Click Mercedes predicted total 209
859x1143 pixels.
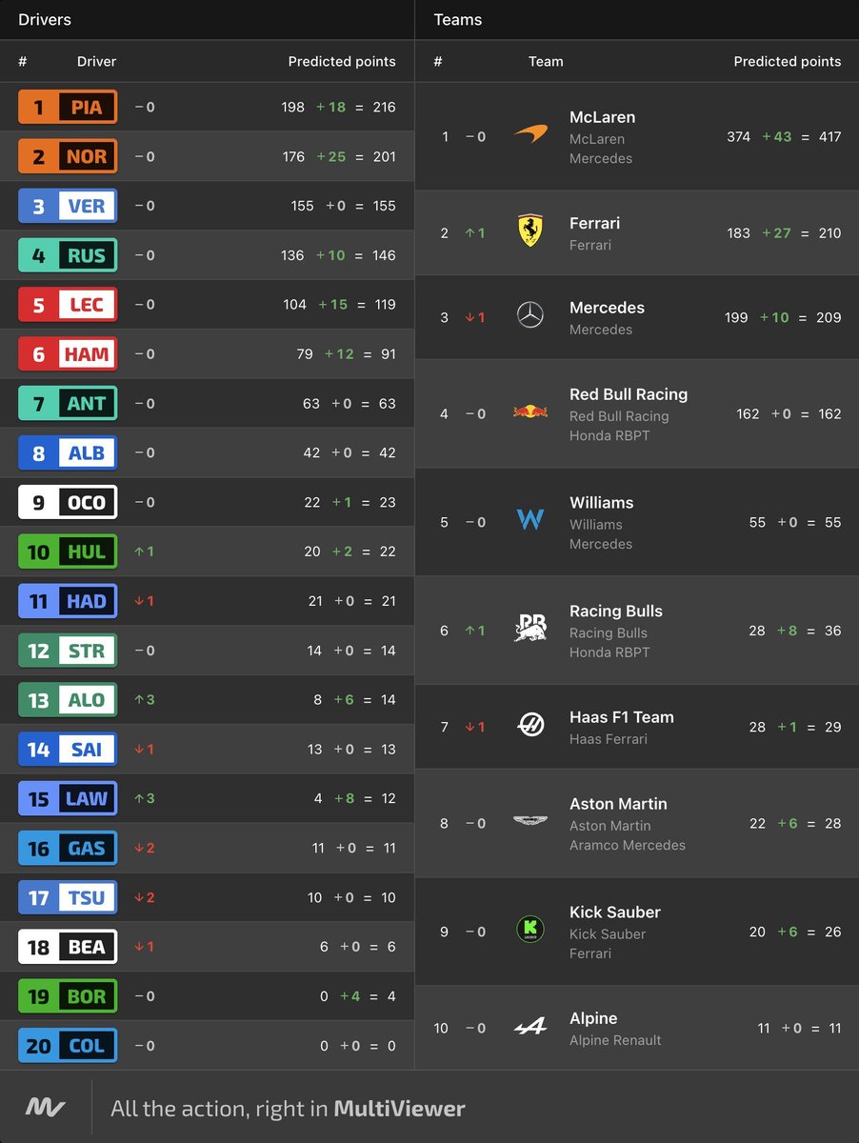click(829, 317)
